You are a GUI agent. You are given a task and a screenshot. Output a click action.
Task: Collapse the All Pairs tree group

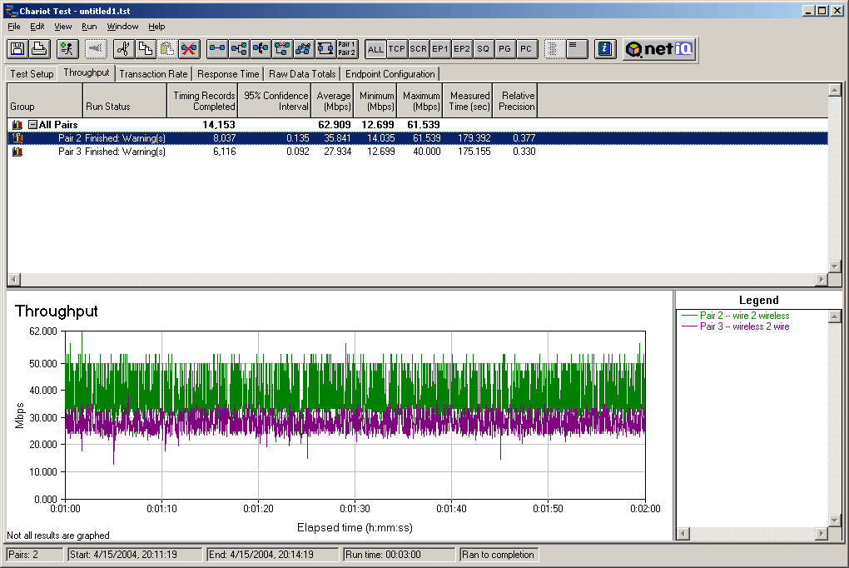click(32, 125)
